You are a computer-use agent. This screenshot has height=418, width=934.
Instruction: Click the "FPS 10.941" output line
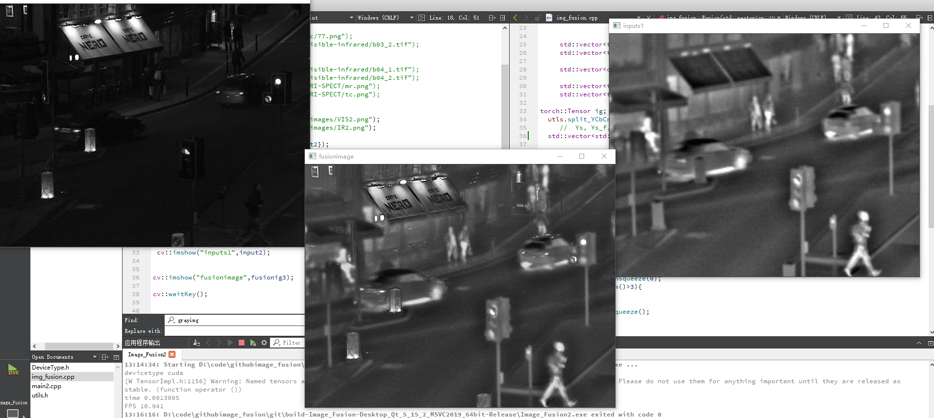coord(144,406)
